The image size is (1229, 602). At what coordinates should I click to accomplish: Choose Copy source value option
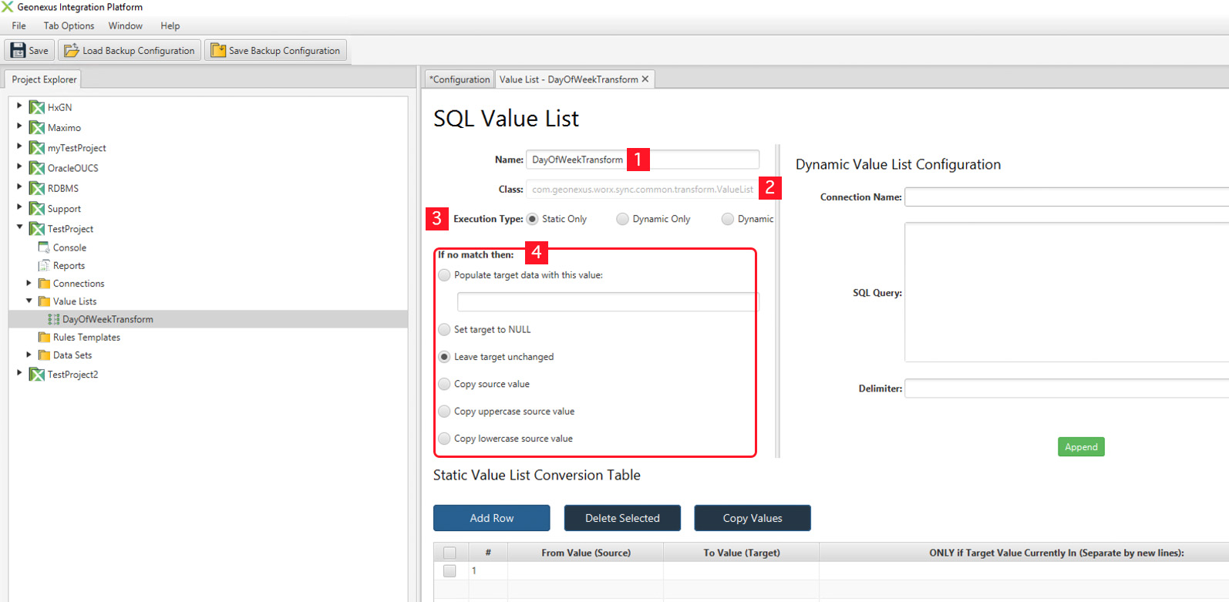pos(444,384)
